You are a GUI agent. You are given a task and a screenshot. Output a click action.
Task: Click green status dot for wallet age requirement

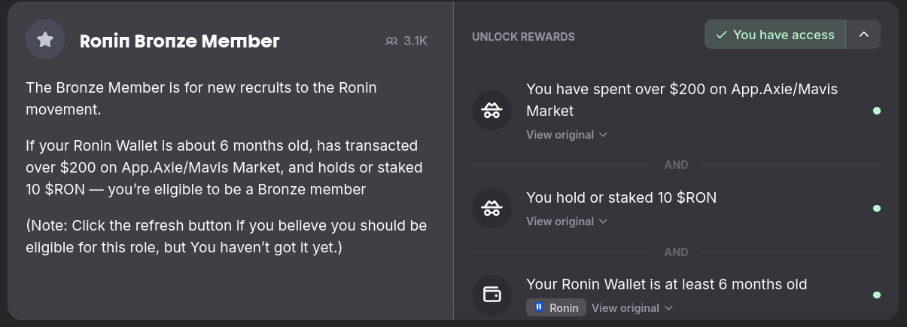pos(877,295)
